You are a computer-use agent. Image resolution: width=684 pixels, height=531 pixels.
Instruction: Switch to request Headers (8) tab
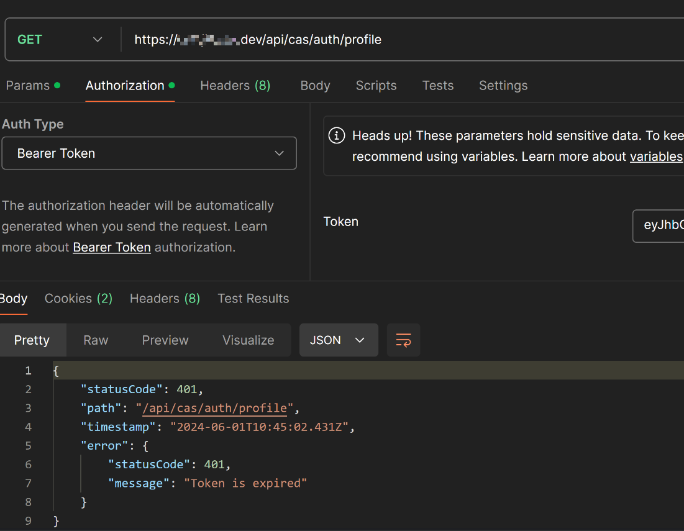pyautogui.click(x=235, y=86)
